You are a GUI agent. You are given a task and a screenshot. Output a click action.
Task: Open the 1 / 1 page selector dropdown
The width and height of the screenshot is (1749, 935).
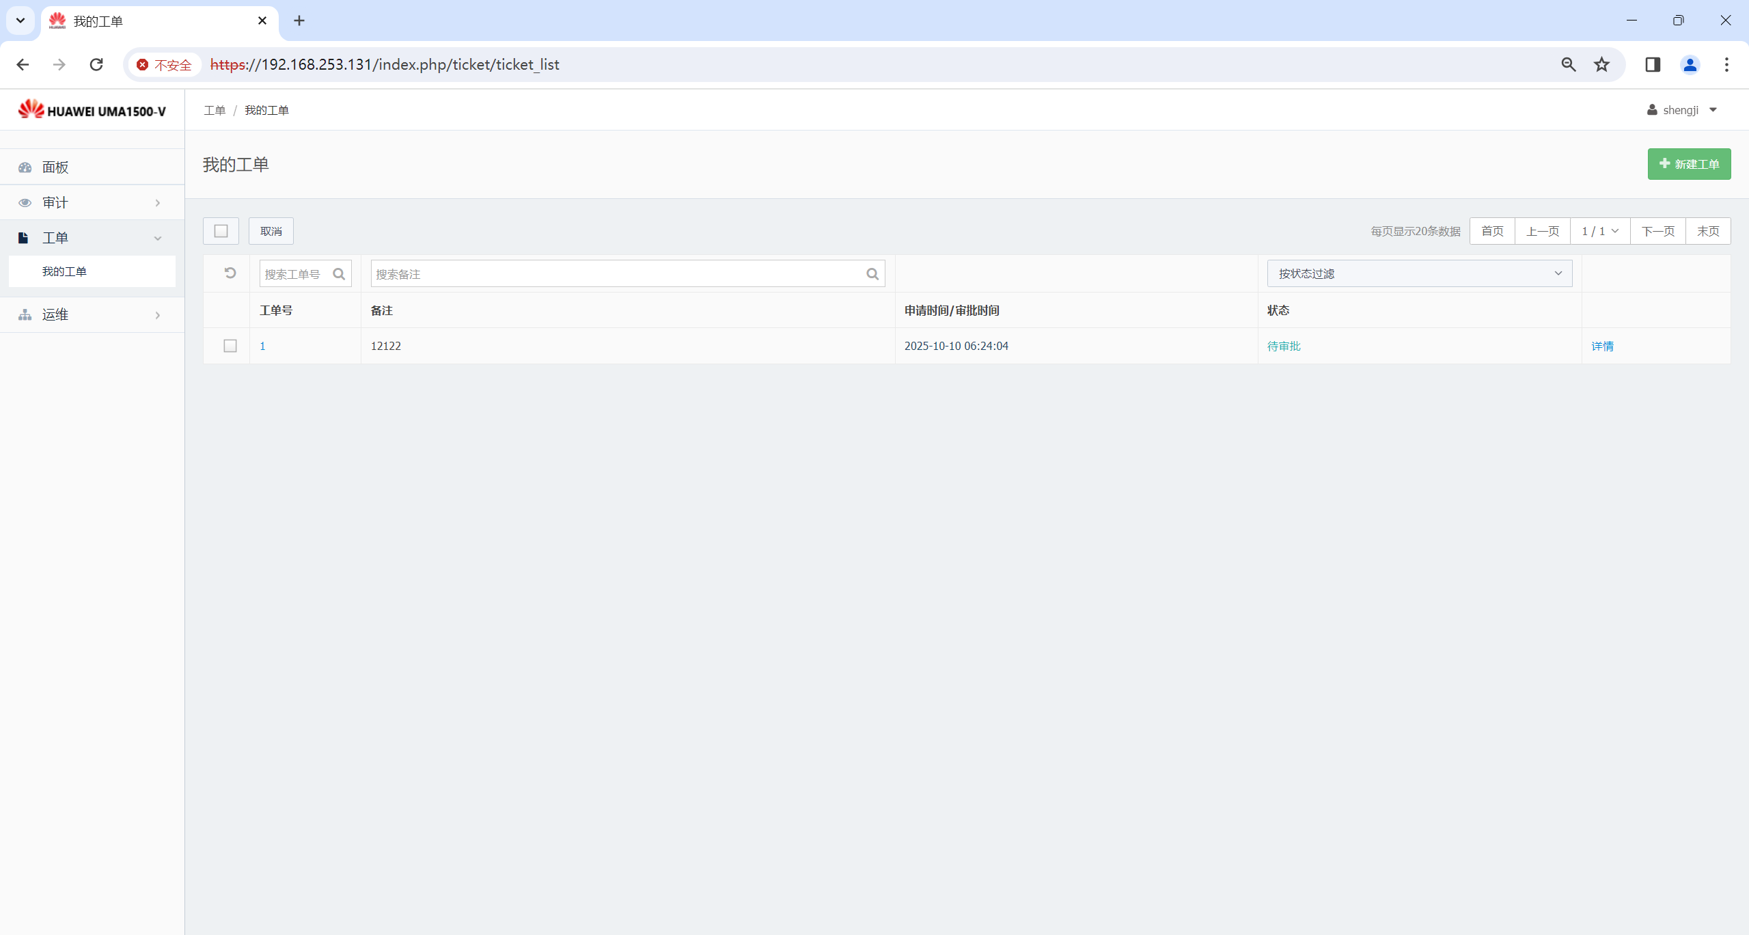(1599, 231)
